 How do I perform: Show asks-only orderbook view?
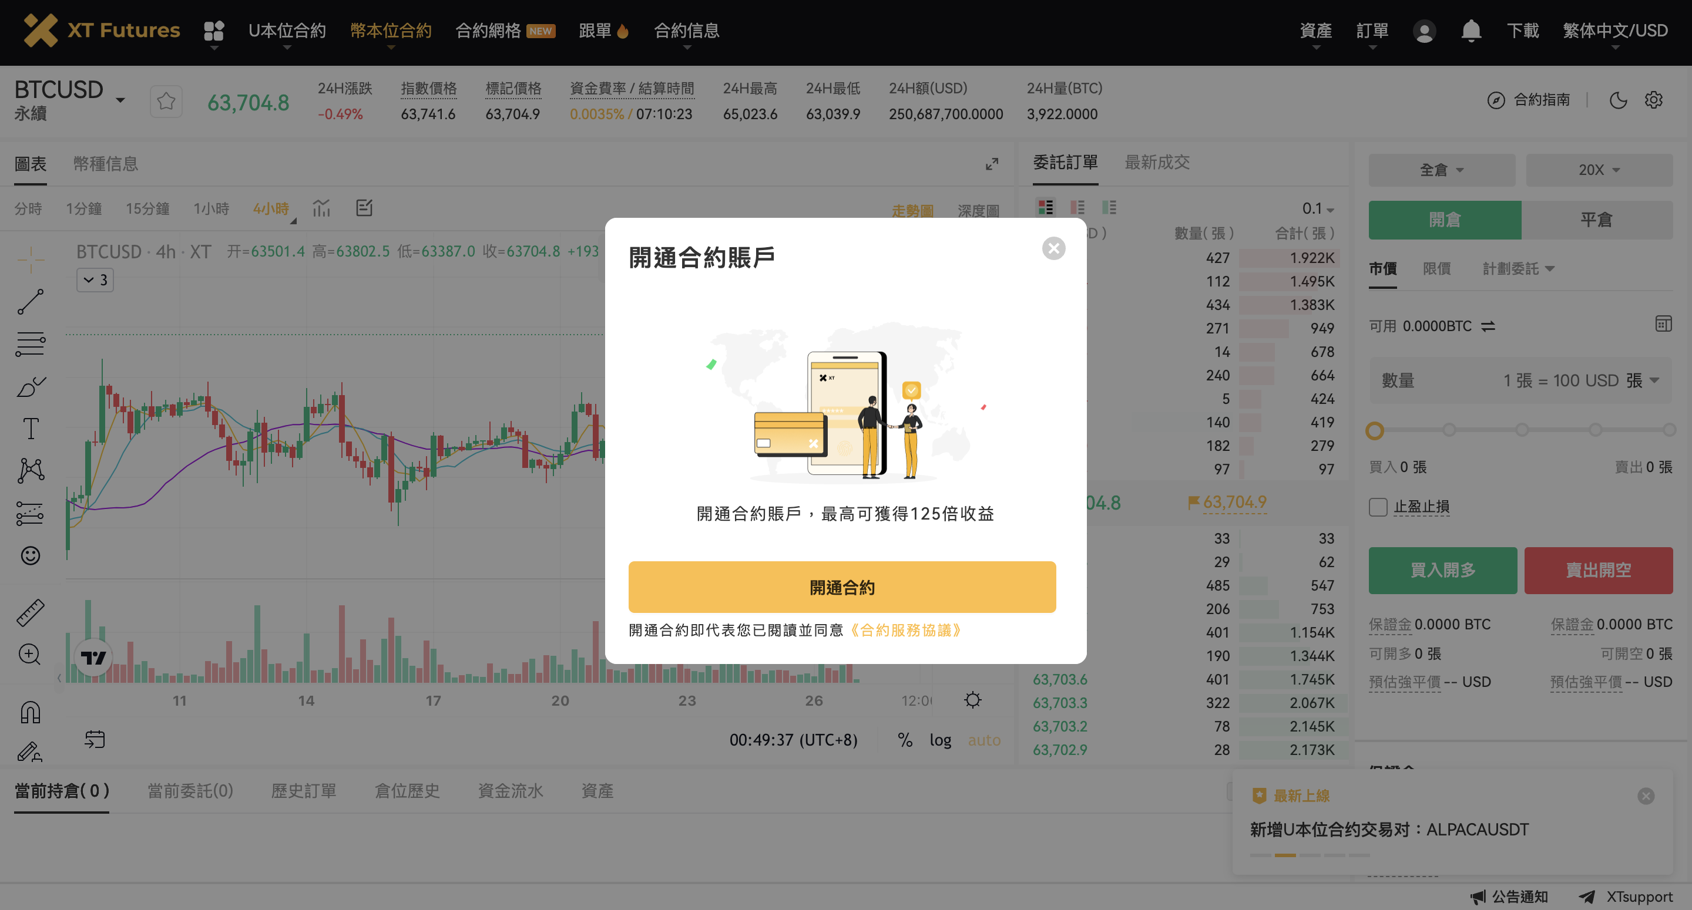tap(1077, 207)
